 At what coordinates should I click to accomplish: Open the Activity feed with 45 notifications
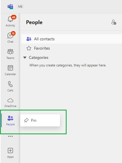(10, 21)
